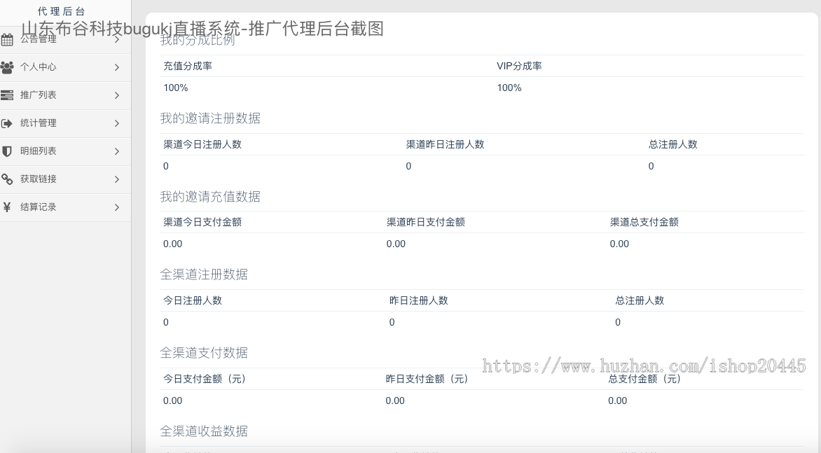
Task: Click the 昨日注册人数 header
Action: click(418, 300)
